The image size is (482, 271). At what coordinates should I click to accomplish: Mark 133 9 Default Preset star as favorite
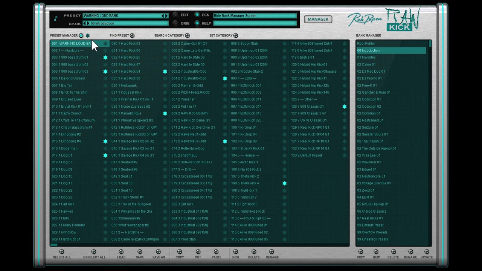coord(345,155)
